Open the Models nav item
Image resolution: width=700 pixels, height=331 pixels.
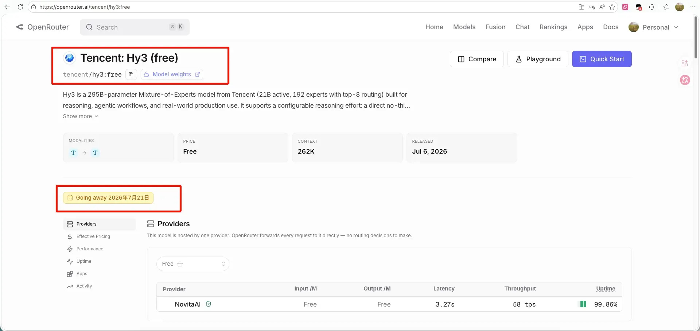(464, 27)
